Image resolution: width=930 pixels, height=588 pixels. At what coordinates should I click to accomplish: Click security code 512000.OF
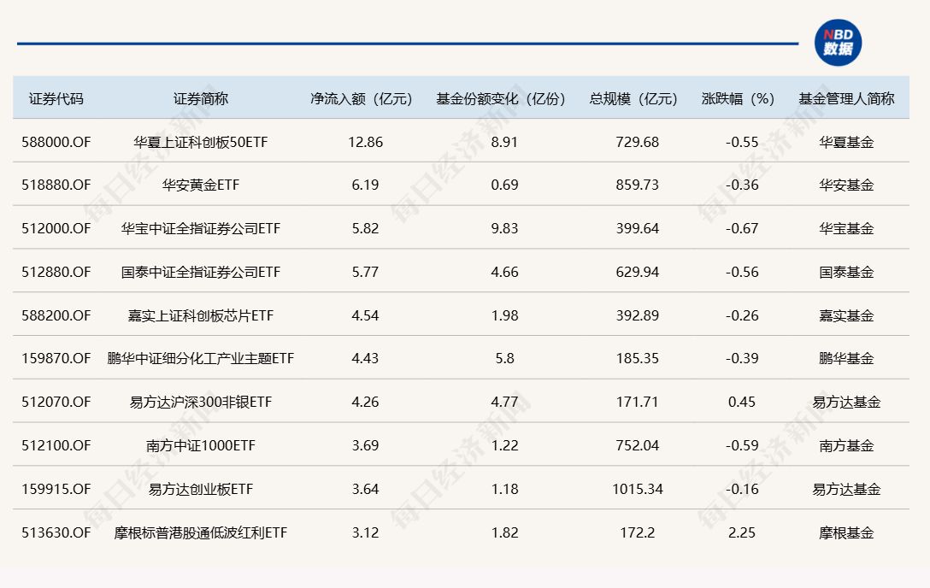coord(56,228)
